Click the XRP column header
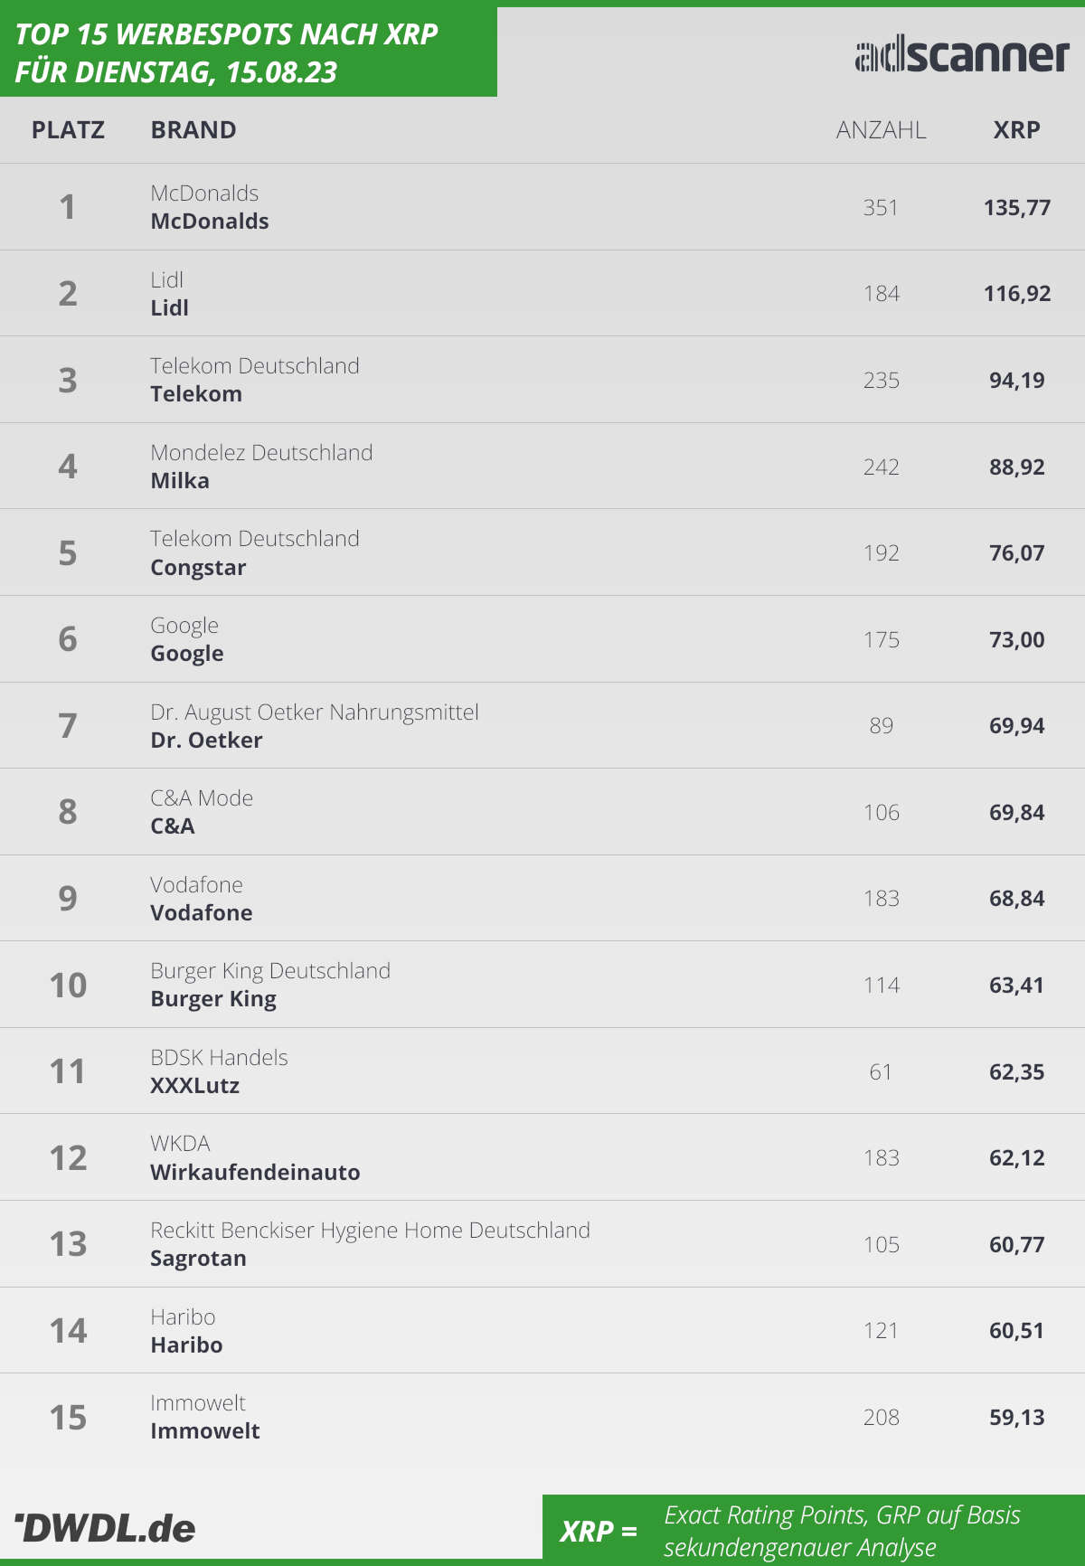The width and height of the screenshot is (1085, 1566). [1016, 130]
